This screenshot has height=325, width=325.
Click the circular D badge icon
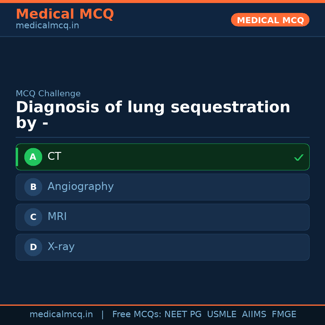[x=33, y=247]
